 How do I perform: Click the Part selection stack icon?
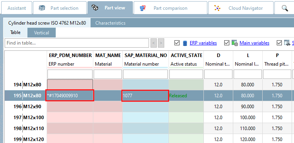click(42, 8)
